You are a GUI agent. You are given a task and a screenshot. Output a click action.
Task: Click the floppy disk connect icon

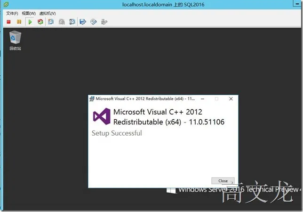coord(83,22)
